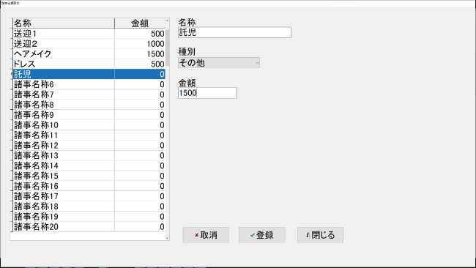Select the 諸事名称14 row

coord(89,165)
